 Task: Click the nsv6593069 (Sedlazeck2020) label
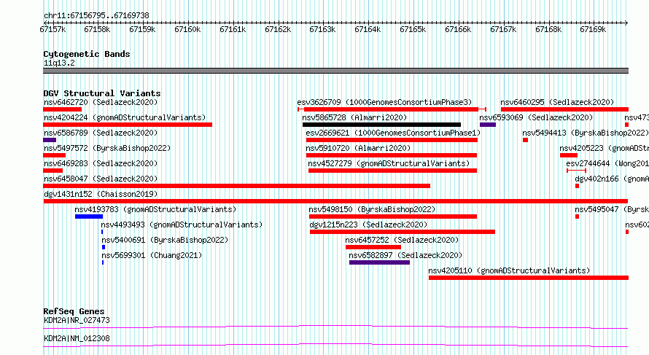(x=537, y=117)
